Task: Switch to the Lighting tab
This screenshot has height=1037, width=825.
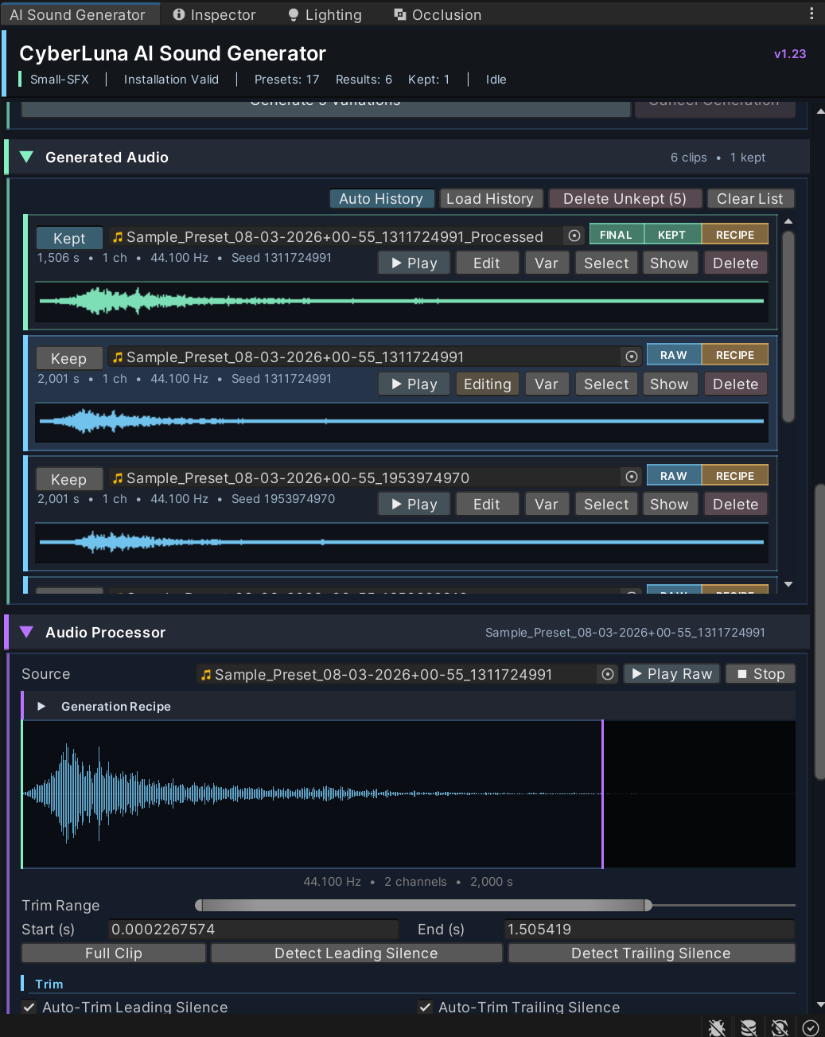Action: tap(325, 14)
